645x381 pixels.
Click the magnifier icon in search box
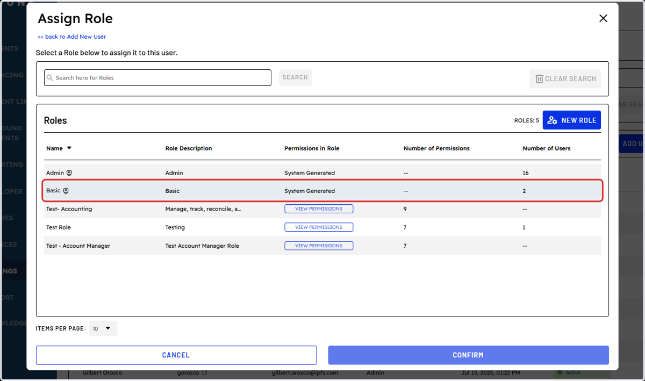pyautogui.click(x=50, y=78)
